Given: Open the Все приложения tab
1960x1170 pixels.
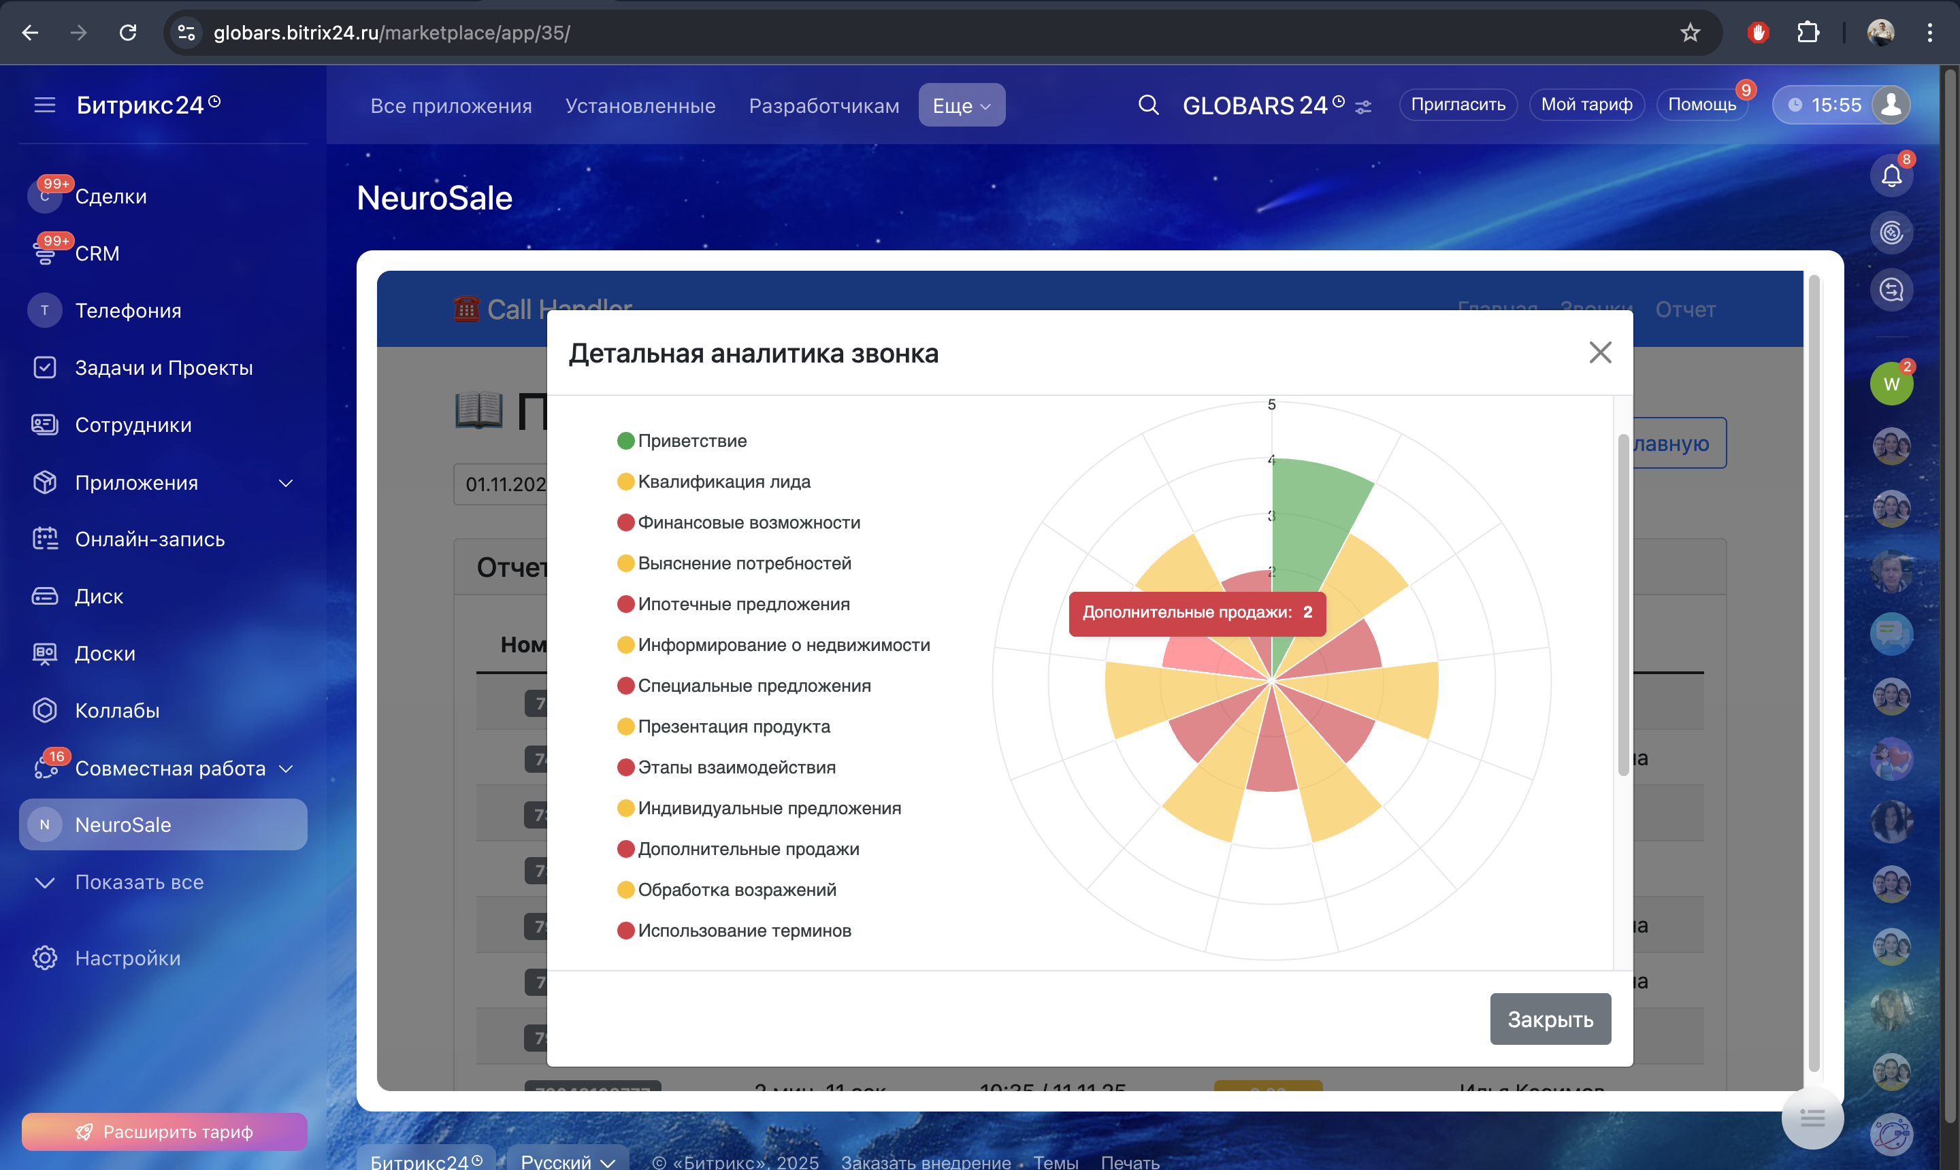Looking at the screenshot, I should tap(451, 105).
